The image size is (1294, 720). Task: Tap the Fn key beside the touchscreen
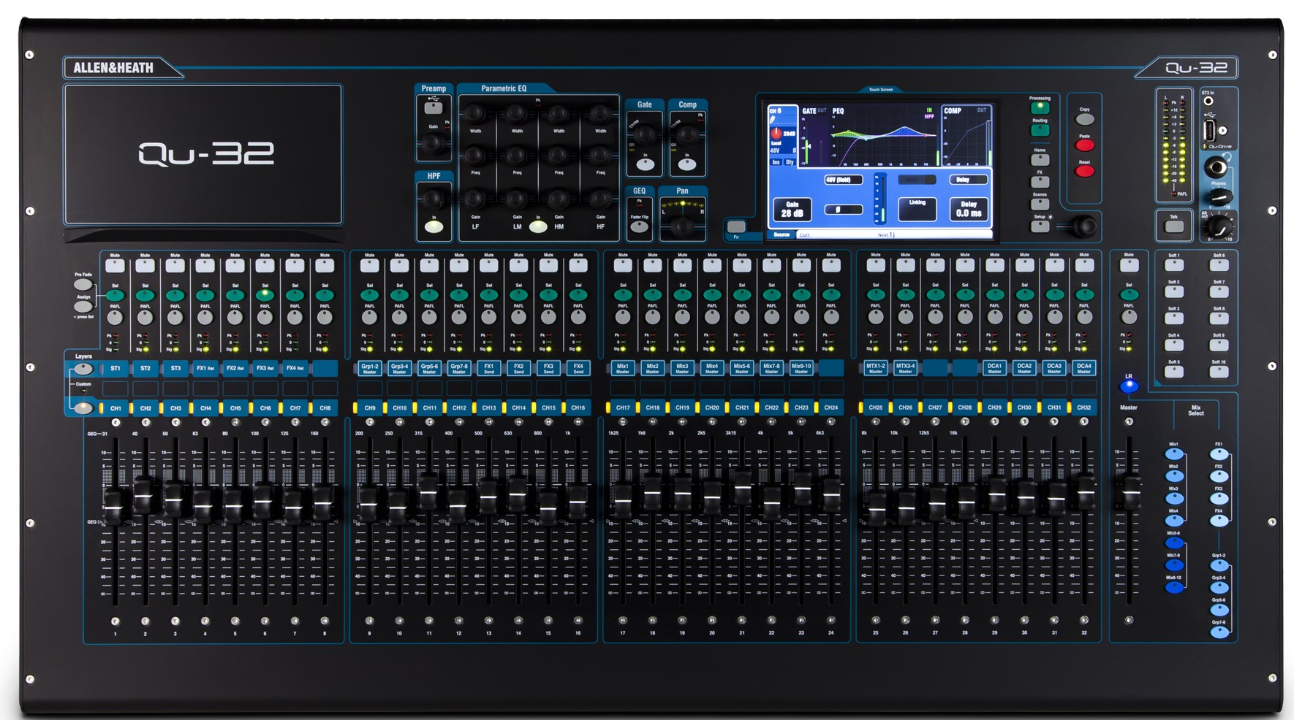click(737, 226)
